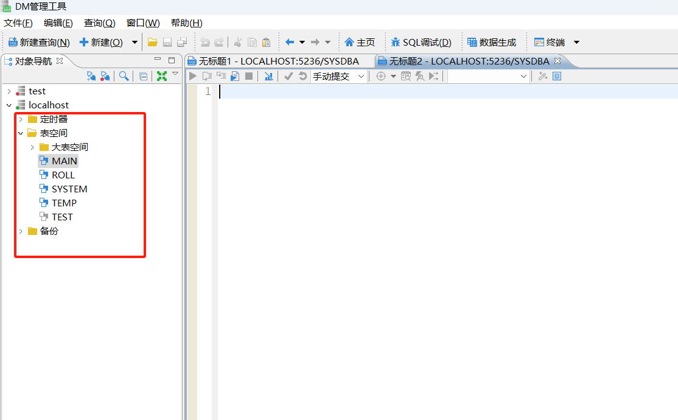Open the dropdown next to forward arrow
This screenshot has height=420, width=678.
click(x=328, y=43)
